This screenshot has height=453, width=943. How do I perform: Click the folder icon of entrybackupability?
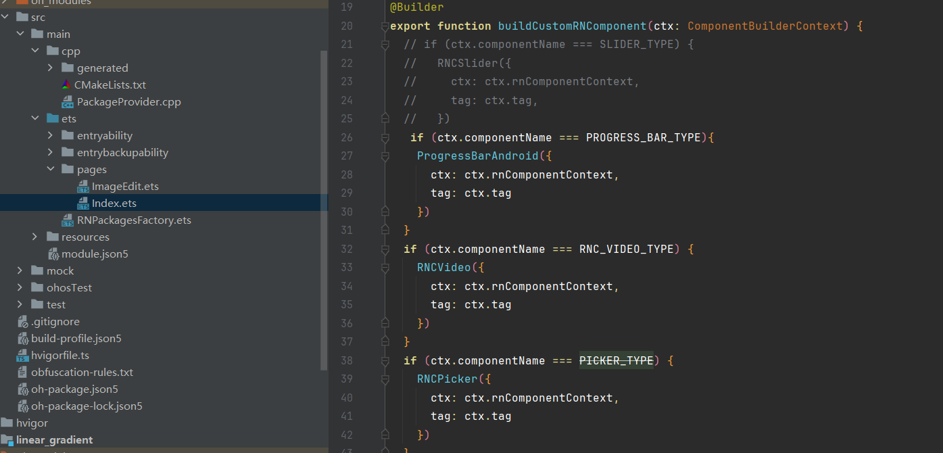[x=68, y=153]
